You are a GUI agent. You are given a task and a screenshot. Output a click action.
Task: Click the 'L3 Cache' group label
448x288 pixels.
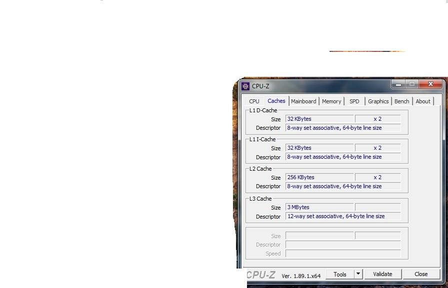click(x=260, y=199)
